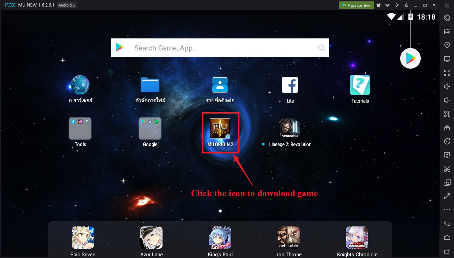Open the floating Google Play round button
454x258 pixels.
click(x=410, y=59)
